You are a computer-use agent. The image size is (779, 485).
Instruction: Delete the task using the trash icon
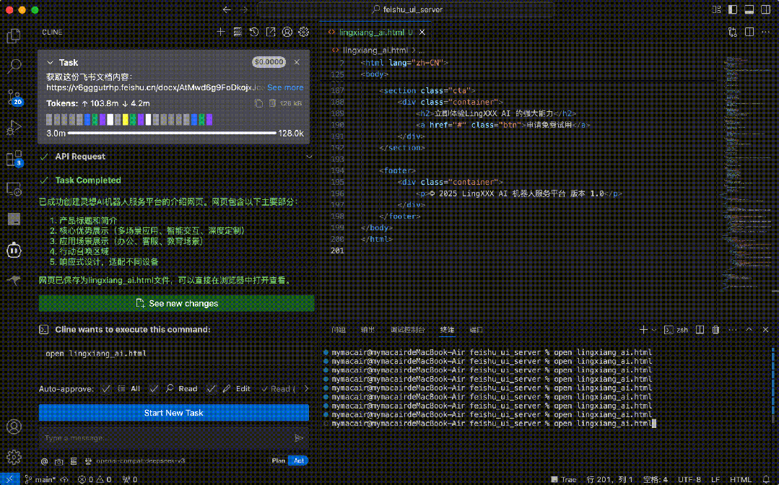[272, 104]
